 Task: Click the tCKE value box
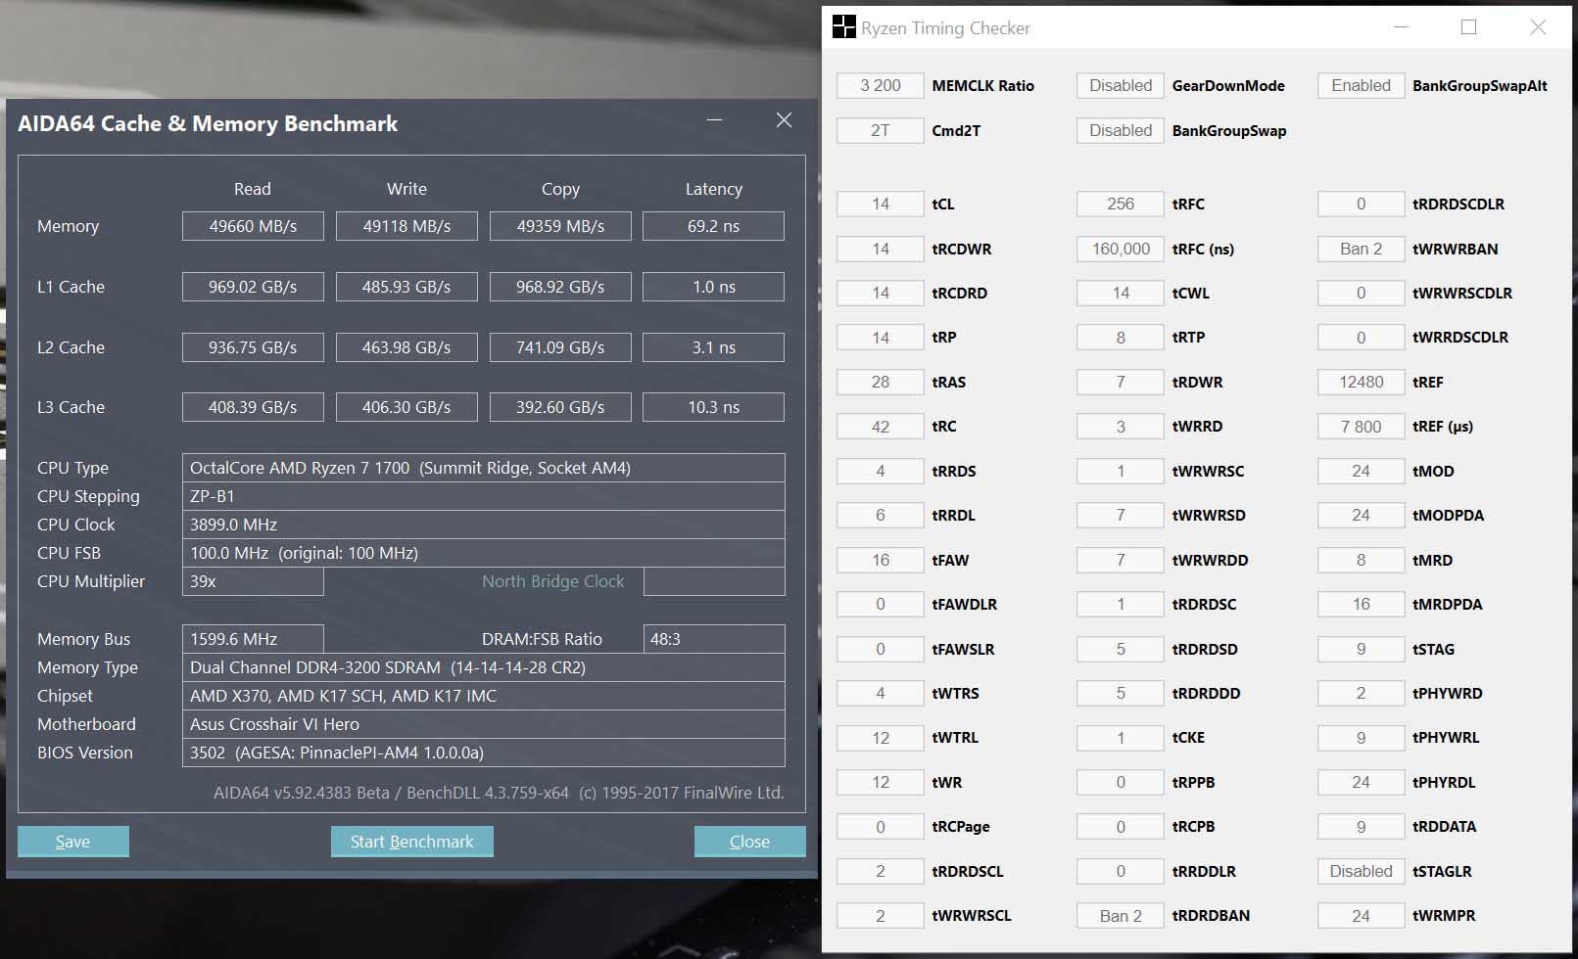tap(1121, 738)
